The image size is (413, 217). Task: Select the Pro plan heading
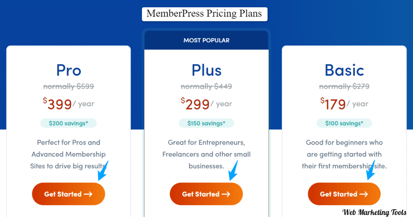point(69,70)
